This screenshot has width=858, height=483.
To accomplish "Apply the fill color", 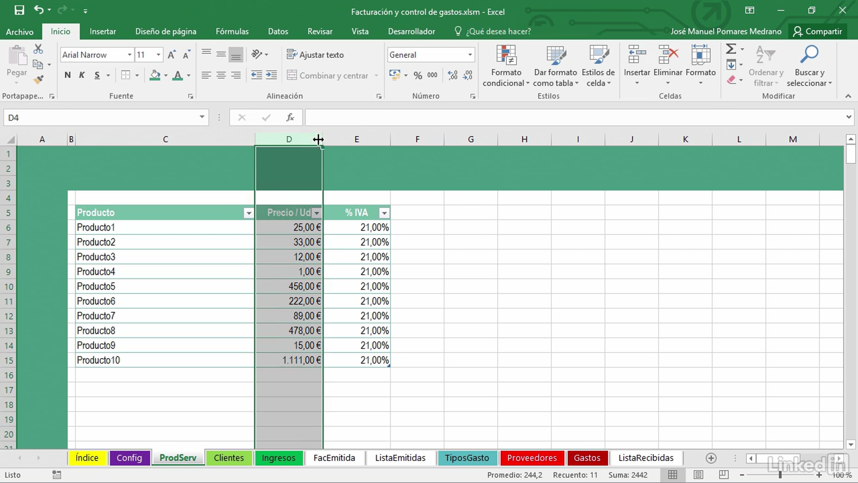I will pos(155,75).
